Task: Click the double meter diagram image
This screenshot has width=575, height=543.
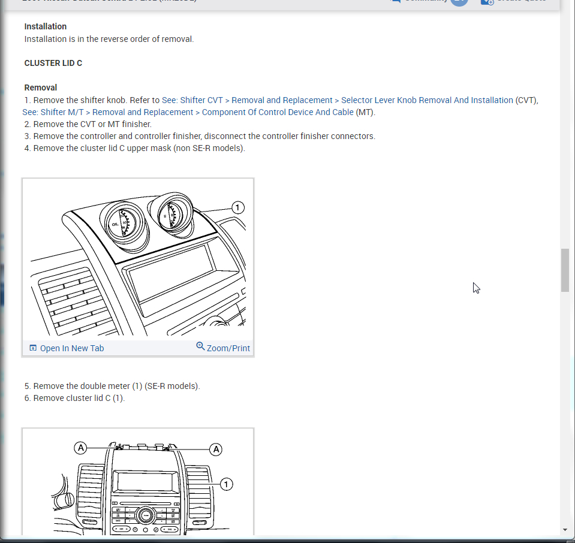Action: pyautogui.click(x=138, y=260)
